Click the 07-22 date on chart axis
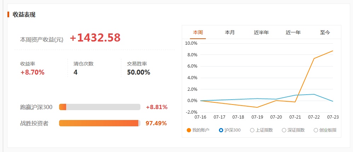 coord(314,117)
